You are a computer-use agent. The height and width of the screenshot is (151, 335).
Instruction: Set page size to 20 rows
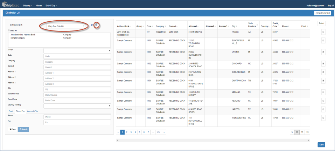tap(307, 132)
